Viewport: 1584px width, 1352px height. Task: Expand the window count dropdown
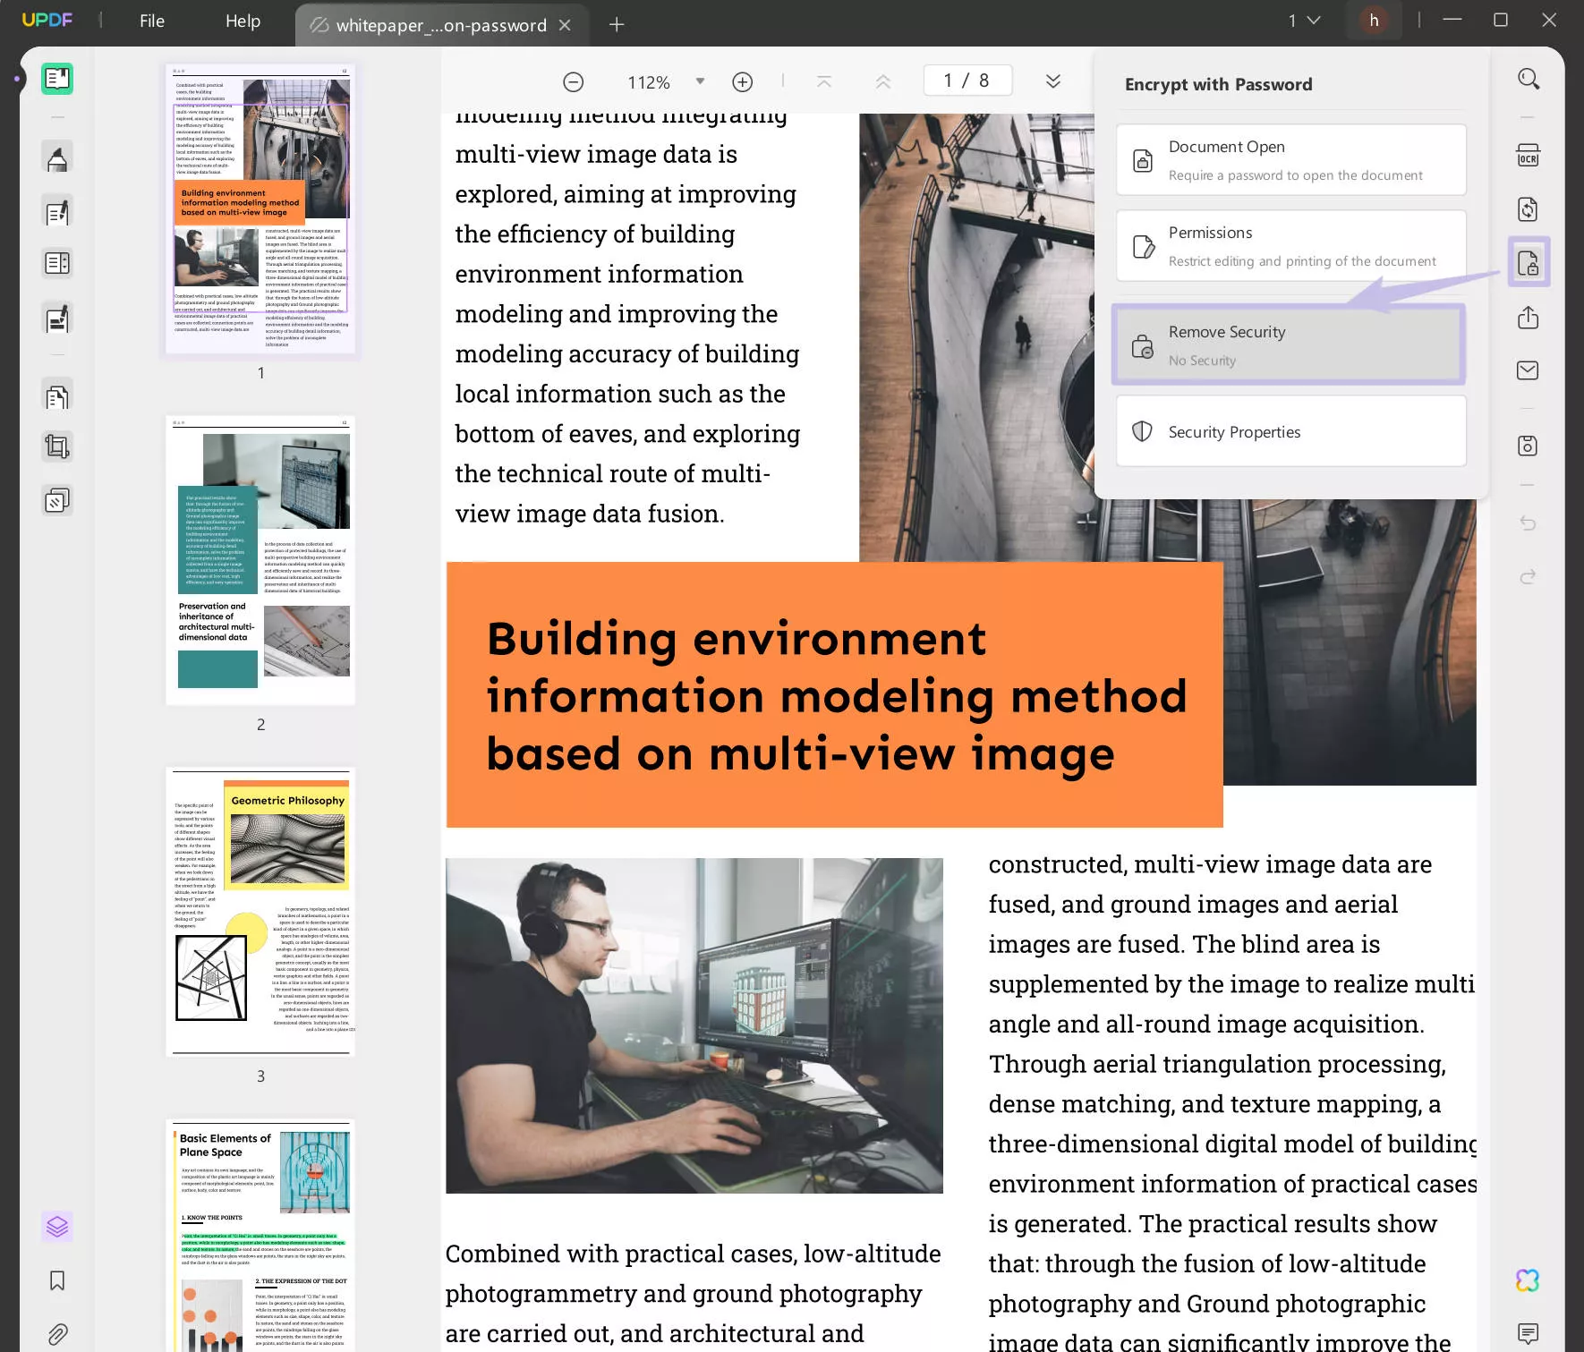coord(1304,21)
